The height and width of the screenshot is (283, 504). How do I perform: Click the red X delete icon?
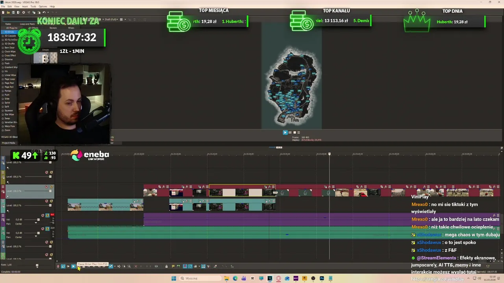click(x=136, y=266)
